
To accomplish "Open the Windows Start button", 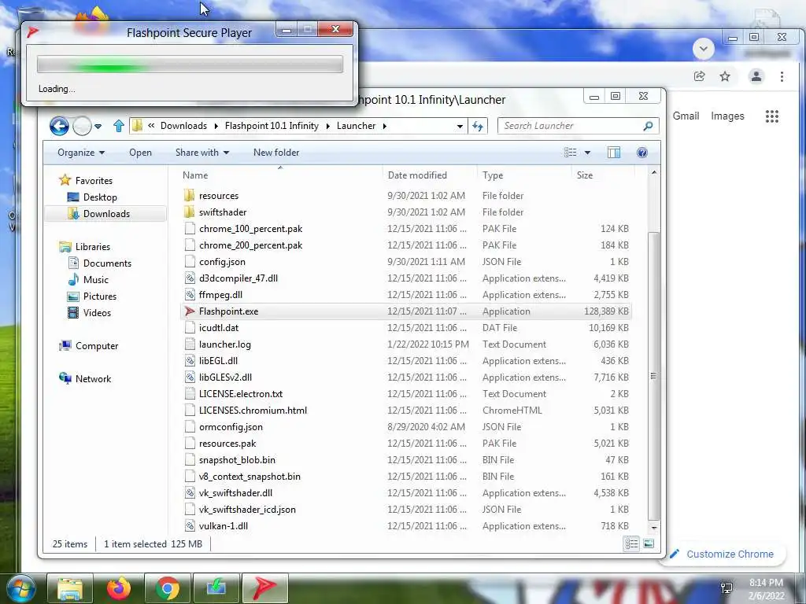I will [x=20, y=588].
